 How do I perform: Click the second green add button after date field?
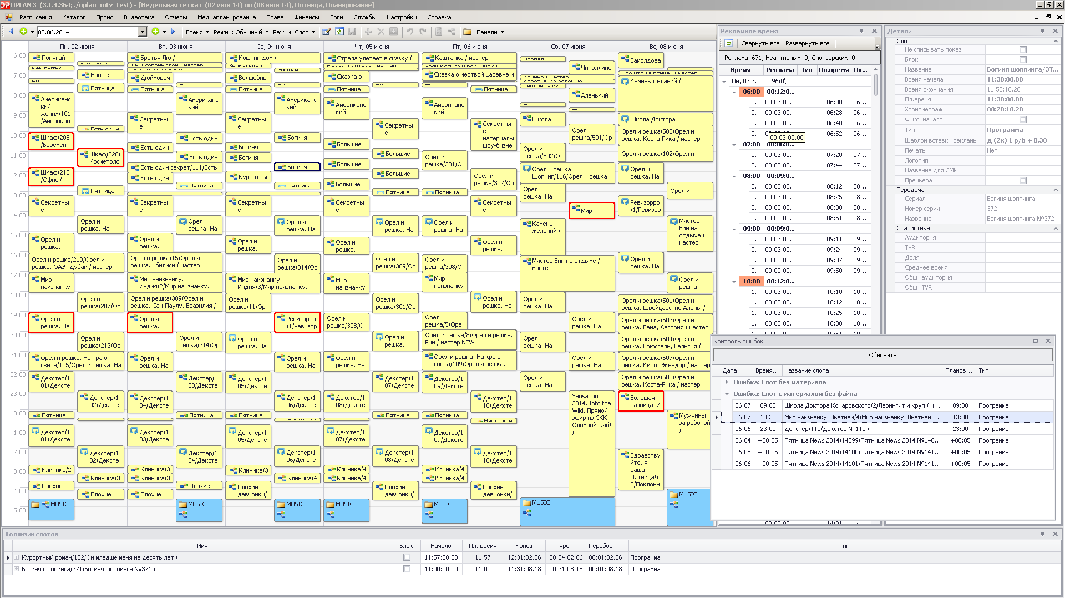155,32
